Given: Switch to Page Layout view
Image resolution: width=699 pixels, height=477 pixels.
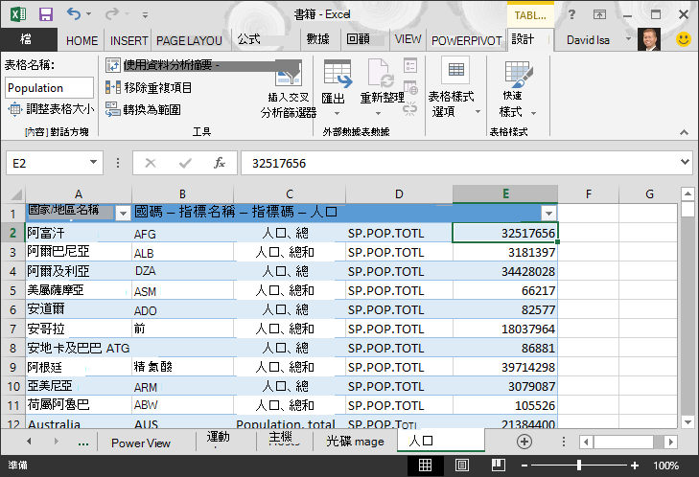Looking at the screenshot, I should point(462,466).
